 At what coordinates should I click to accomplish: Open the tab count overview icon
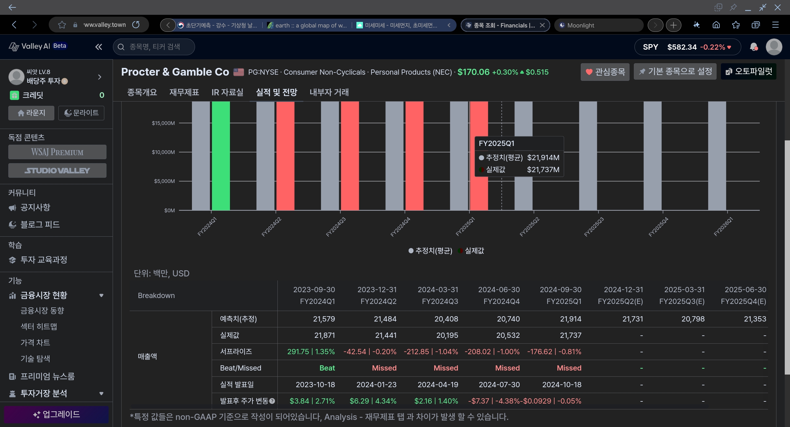(755, 25)
